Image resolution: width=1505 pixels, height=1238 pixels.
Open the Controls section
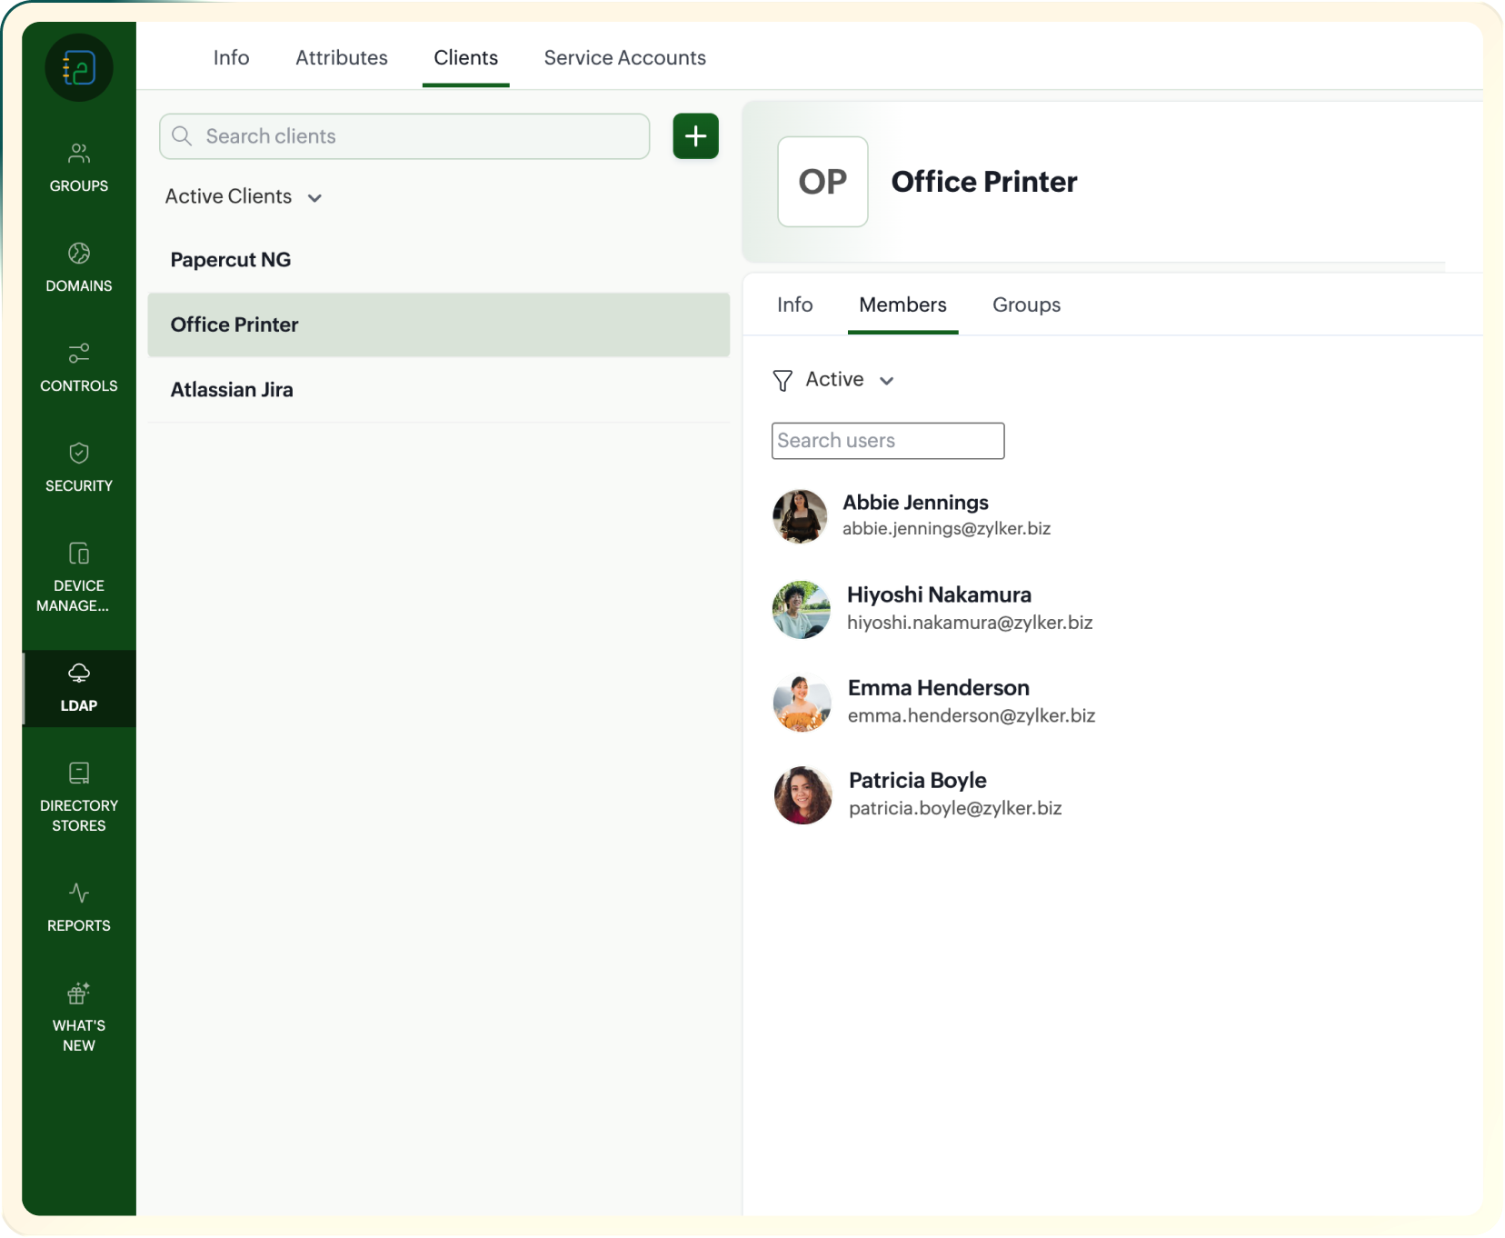click(x=79, y=366)
